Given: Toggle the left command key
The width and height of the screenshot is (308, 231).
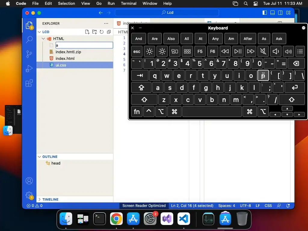Looking at the screenshot, I should [174, 112].
